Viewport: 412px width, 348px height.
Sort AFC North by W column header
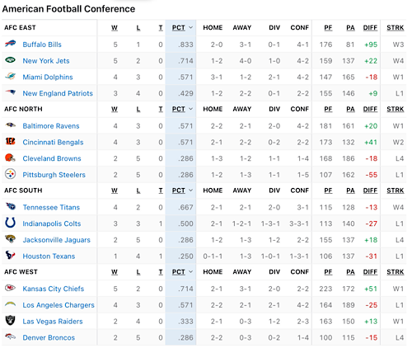[115, 109]
